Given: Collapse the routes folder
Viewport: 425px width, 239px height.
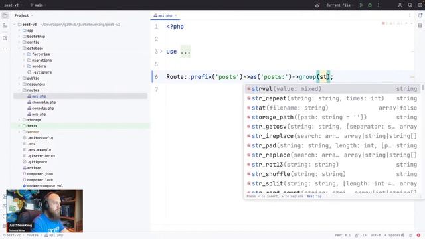Looking at the screenshot, I should [19, 90].
